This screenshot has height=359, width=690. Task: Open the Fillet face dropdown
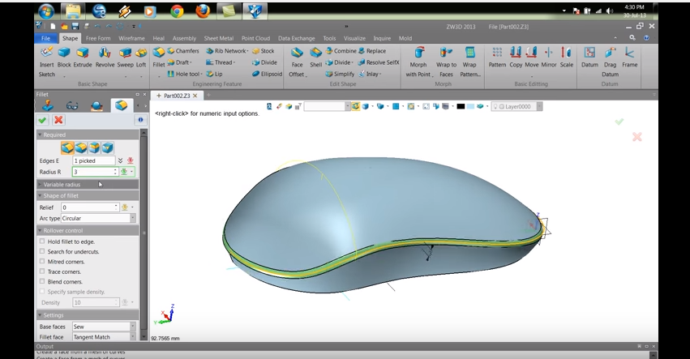tap(132, 337)
